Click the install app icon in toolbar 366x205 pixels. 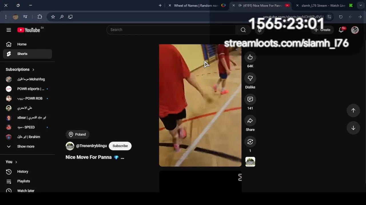pyautogui.click(x=70, y=17)
